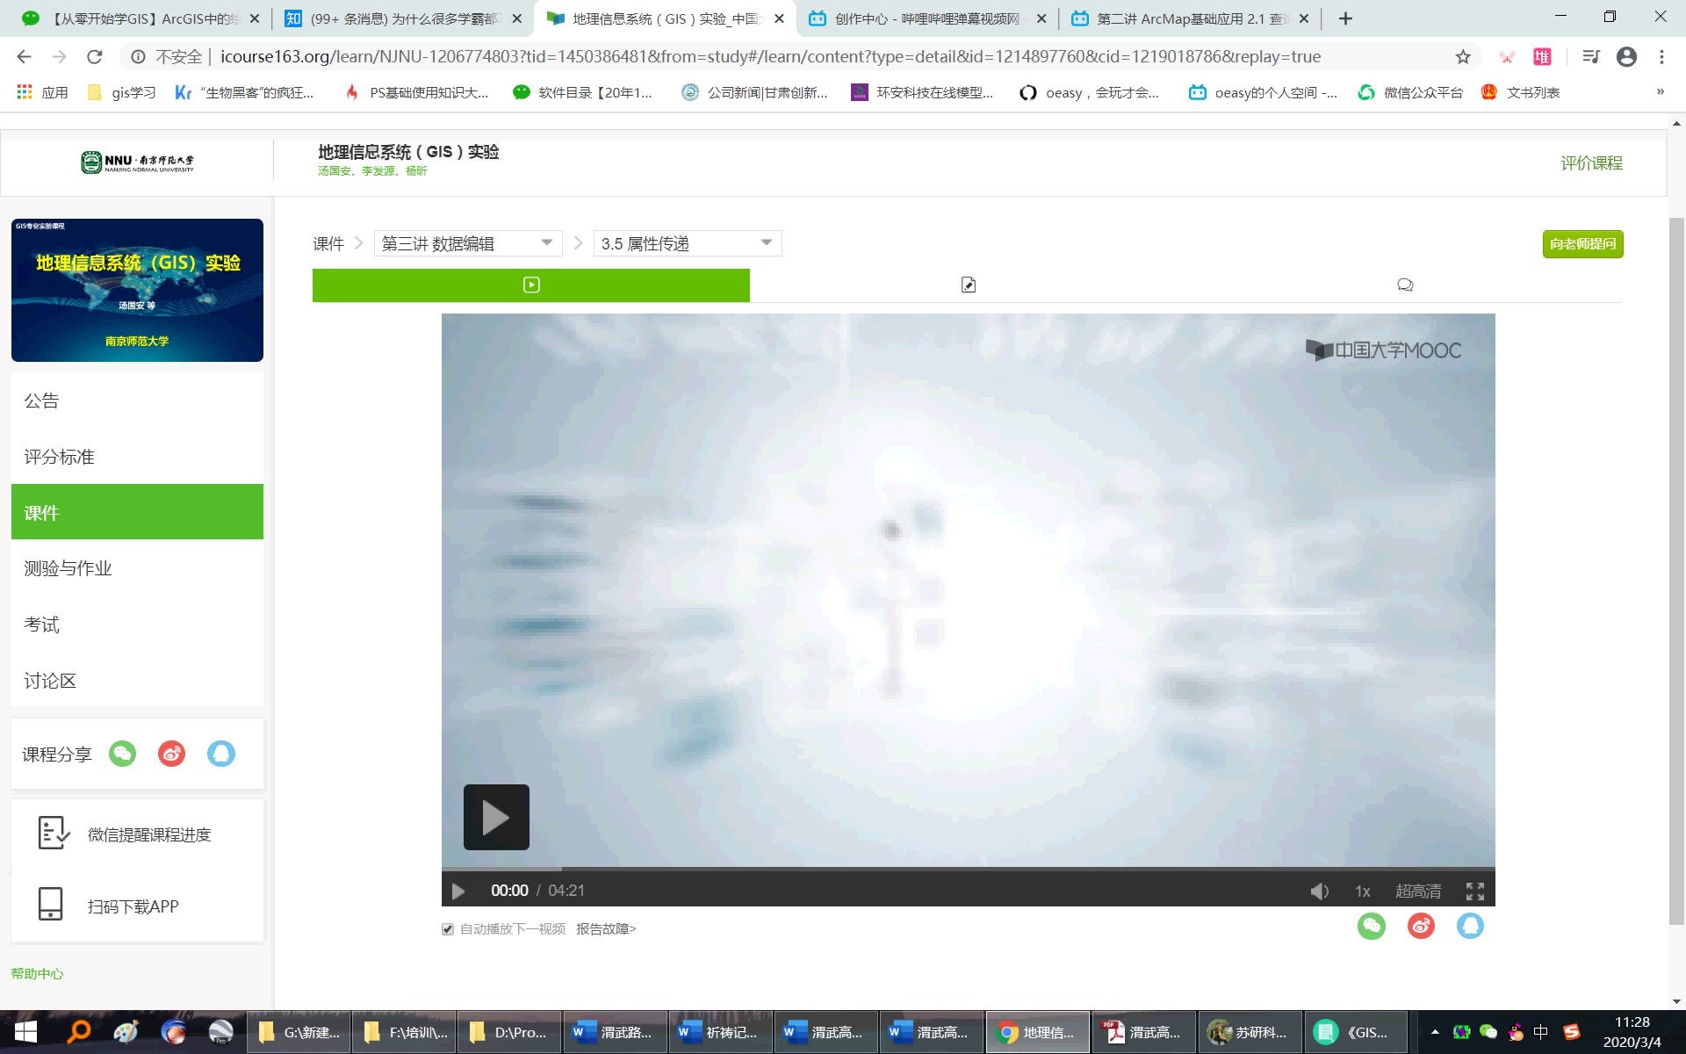This screenshot has width=1686, height=1054.
Task: Go to 讨论区 in the sidebar
Action: (50, 681)
